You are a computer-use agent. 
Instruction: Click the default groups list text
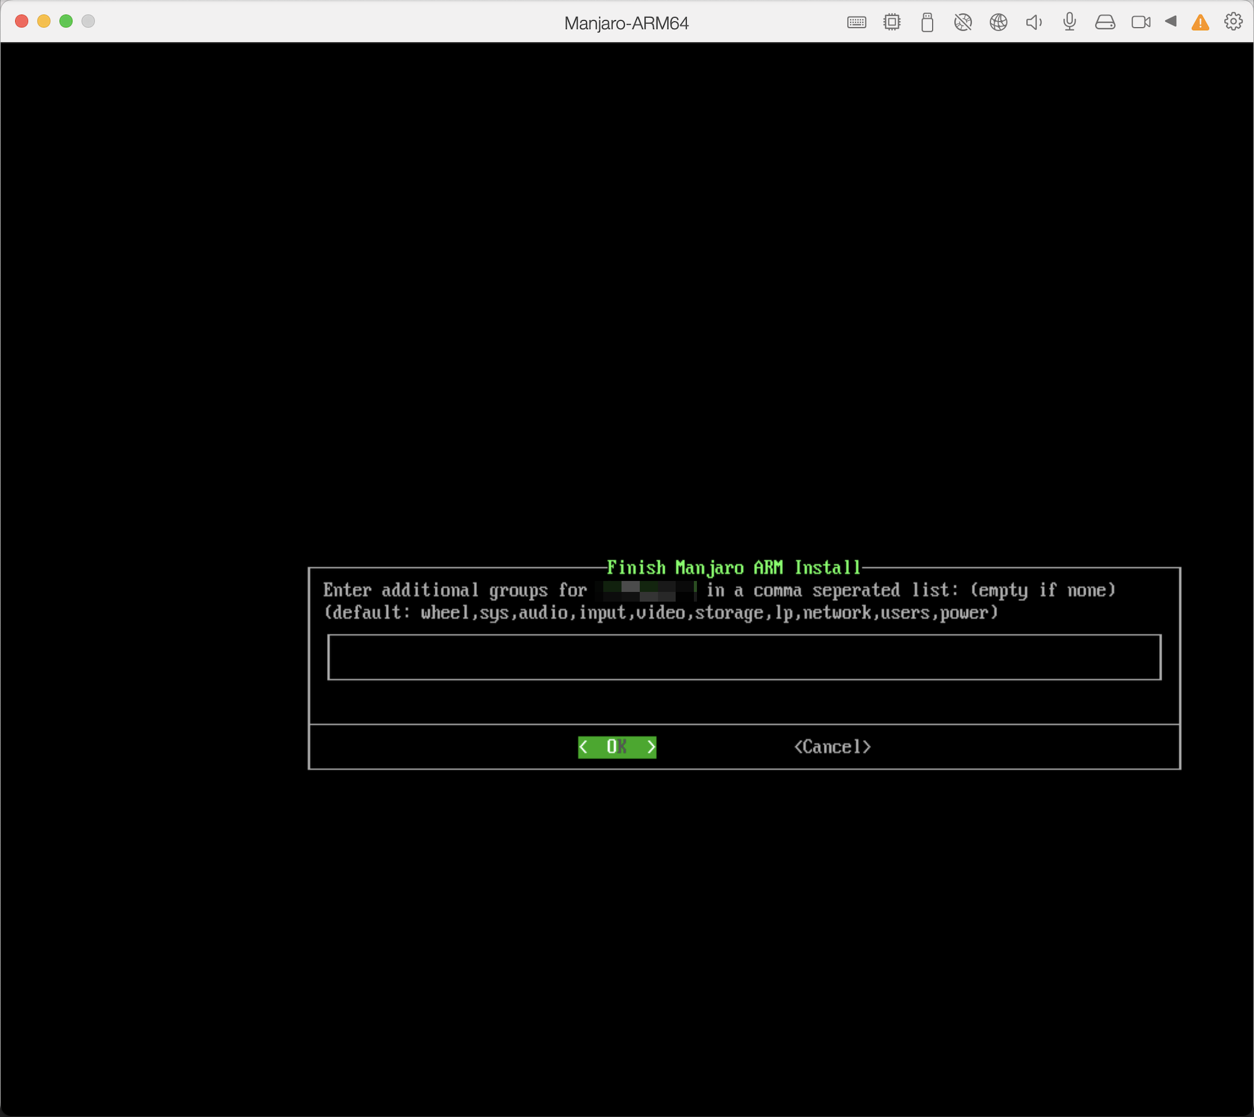click(x=661, y=613)
